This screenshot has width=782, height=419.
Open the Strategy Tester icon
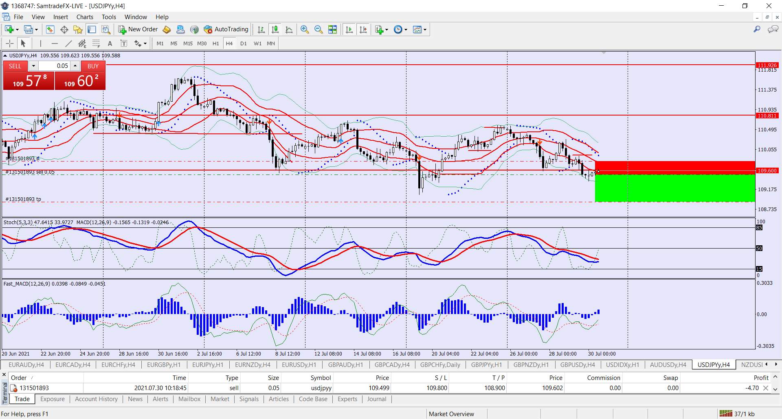point(105,29)
